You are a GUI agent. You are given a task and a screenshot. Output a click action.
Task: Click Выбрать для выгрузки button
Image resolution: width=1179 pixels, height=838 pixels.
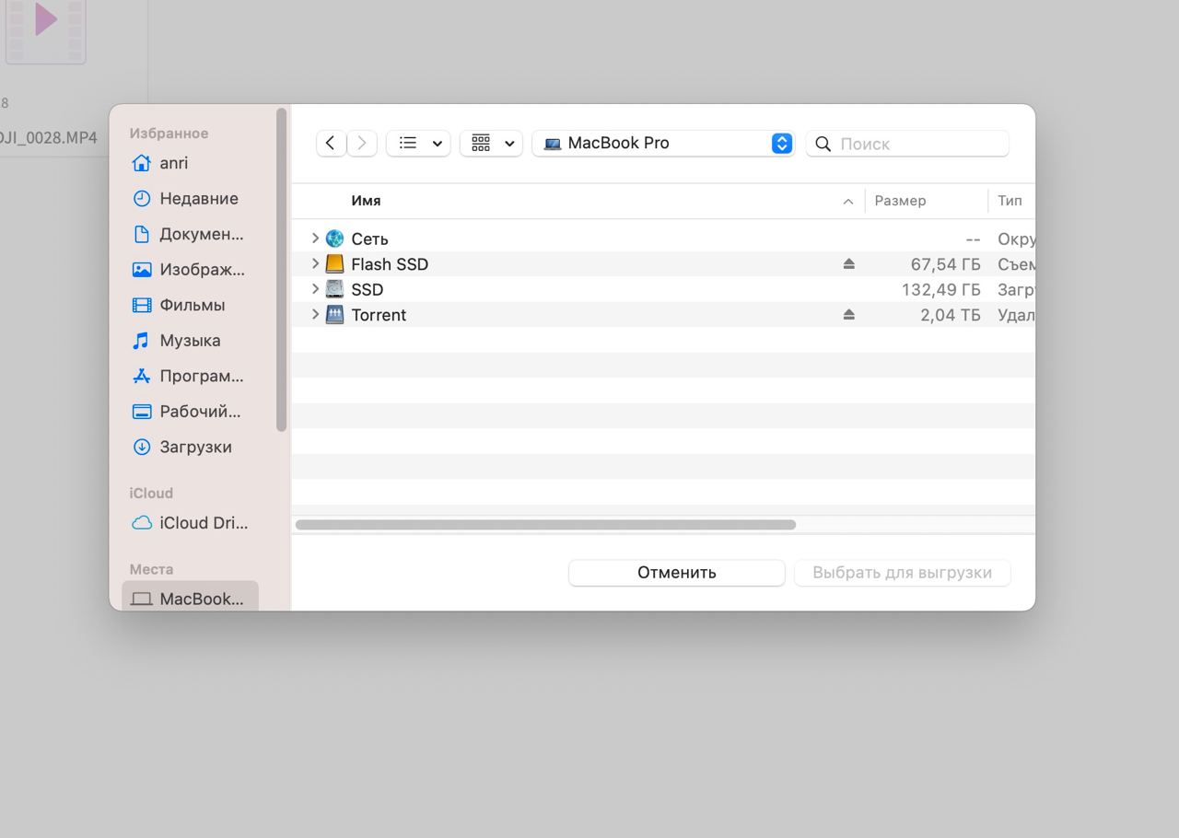click(902, 572)
